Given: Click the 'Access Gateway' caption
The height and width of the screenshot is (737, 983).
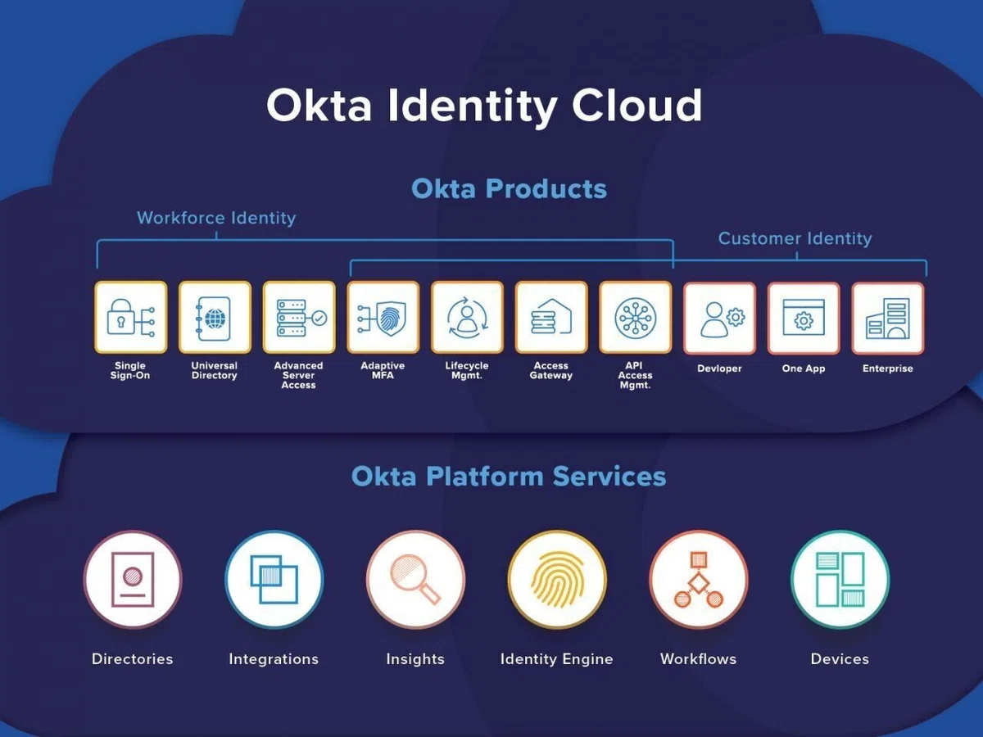Looking at the screenshot, I should pos(551,371).
